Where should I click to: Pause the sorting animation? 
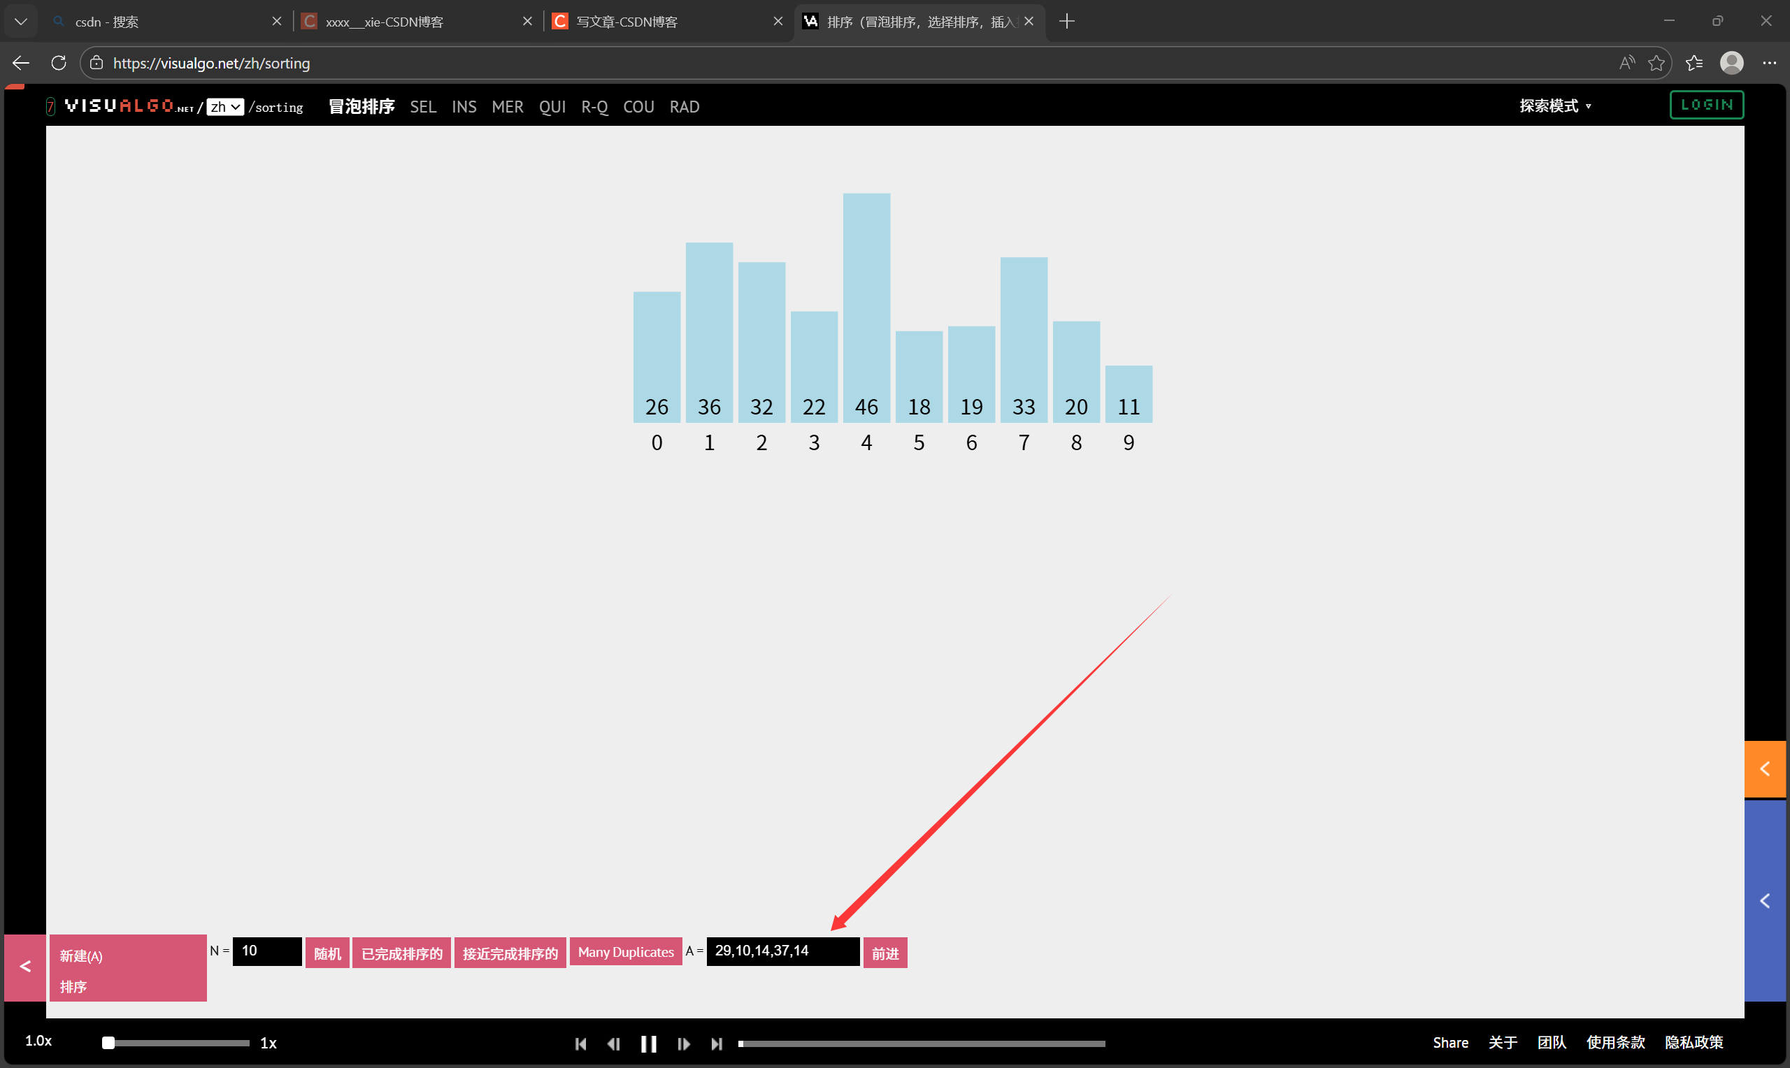(648, 1044)
